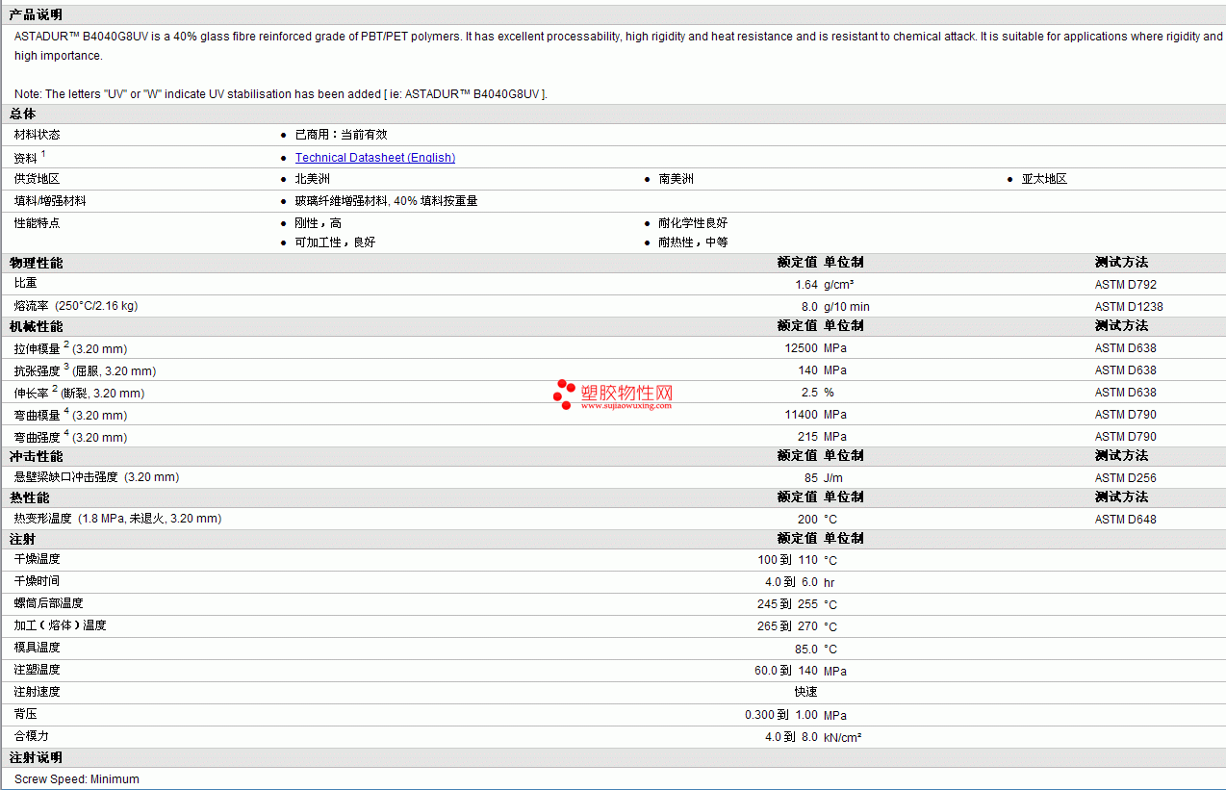Click the "耐化学性良好" feature entry

(x=693, y=223)
